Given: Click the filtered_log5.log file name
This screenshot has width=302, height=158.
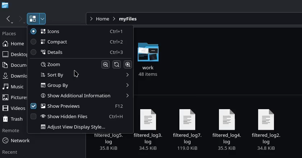Looking at the screenshot, I should pos(109,139).
